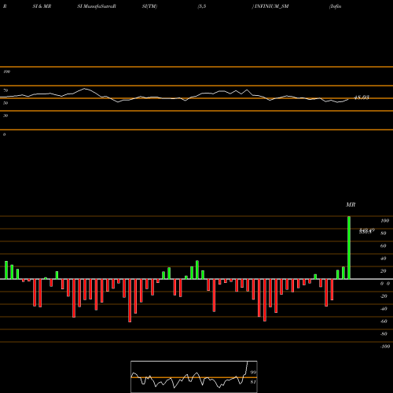This screenshot has width=393, height=393.
Task: Click the 70 level label on RSI axis
Action: [x=6, y=90]
